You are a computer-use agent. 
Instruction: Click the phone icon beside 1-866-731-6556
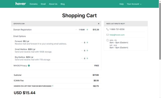coord(107,29)
